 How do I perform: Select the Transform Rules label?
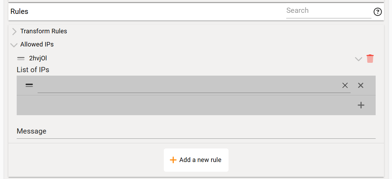pos(43,31)
